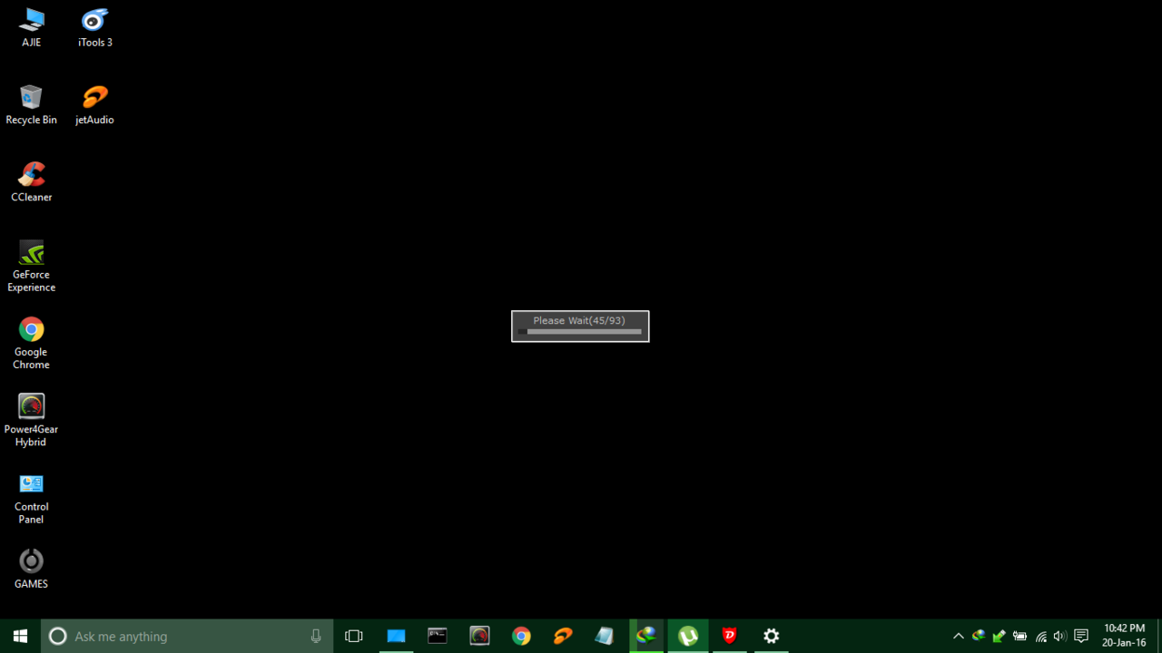
Task: Select the GAMES desktop icon
Action: (32, 569)
